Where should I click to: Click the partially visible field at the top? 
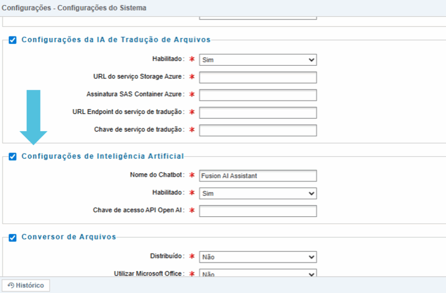[x=257, y=18]
